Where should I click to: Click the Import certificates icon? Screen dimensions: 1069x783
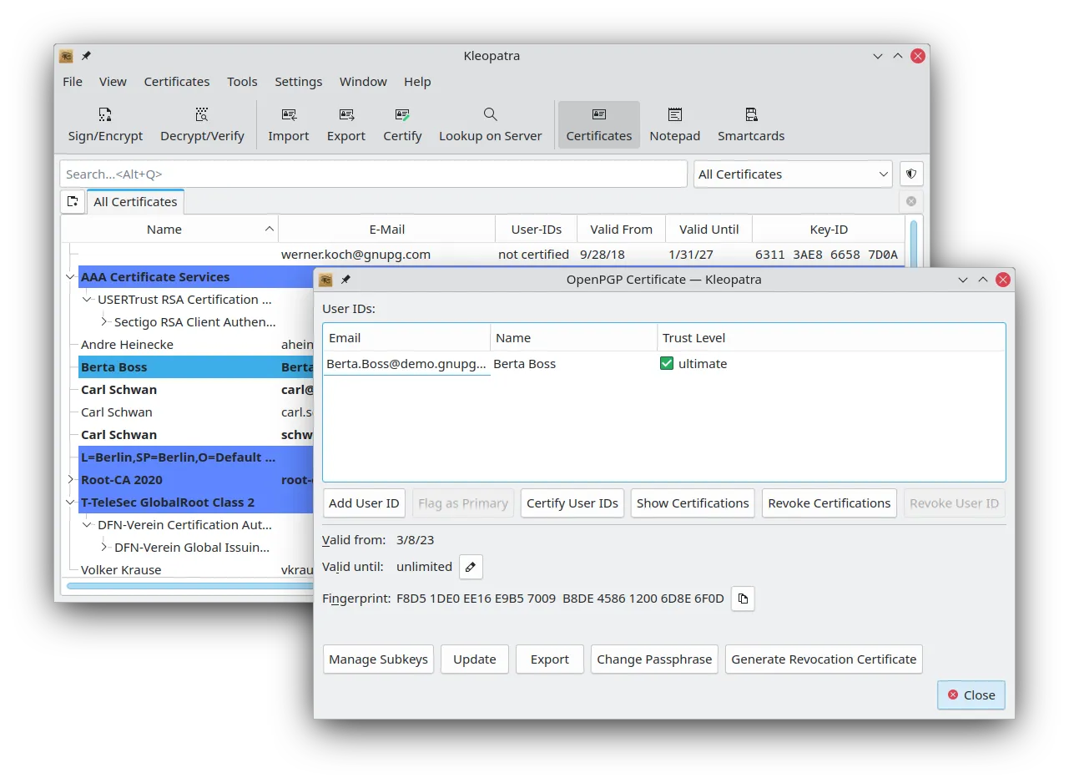pos(288,124)
